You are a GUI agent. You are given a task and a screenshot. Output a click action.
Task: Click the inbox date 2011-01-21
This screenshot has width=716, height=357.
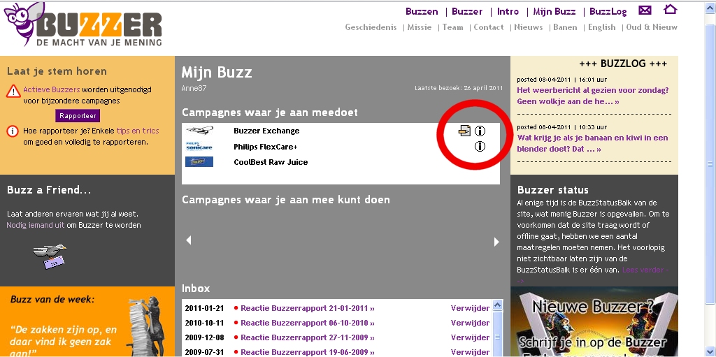(x=204, y=308)
